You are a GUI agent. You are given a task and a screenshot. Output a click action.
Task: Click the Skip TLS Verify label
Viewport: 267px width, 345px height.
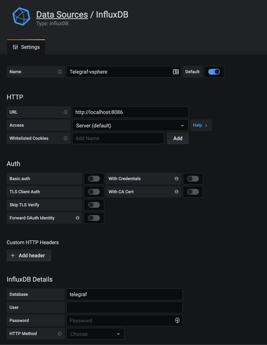[24, 205]
